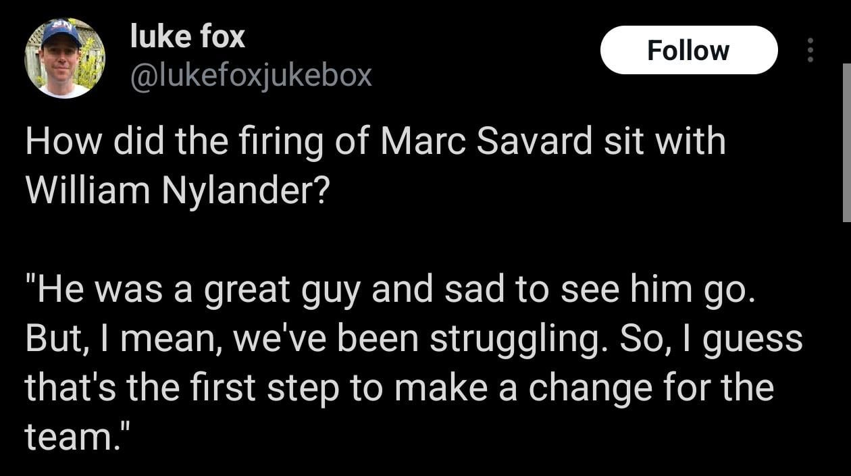Click "William Nylander?" in the tweet text
The height and width of the screenshot is (476, 851).
coord(176,191)
